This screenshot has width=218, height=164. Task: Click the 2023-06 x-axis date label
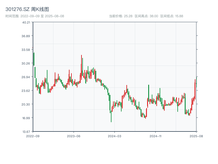pos(74,136)
